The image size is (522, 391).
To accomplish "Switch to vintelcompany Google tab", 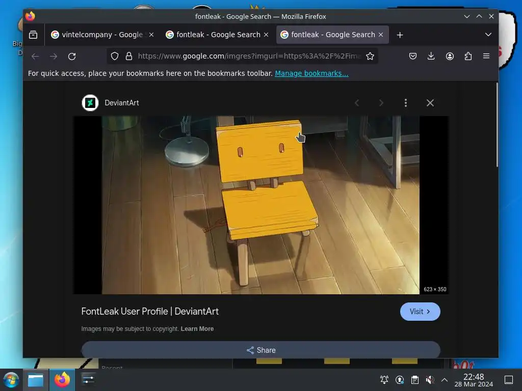I will tap(102, 35).
